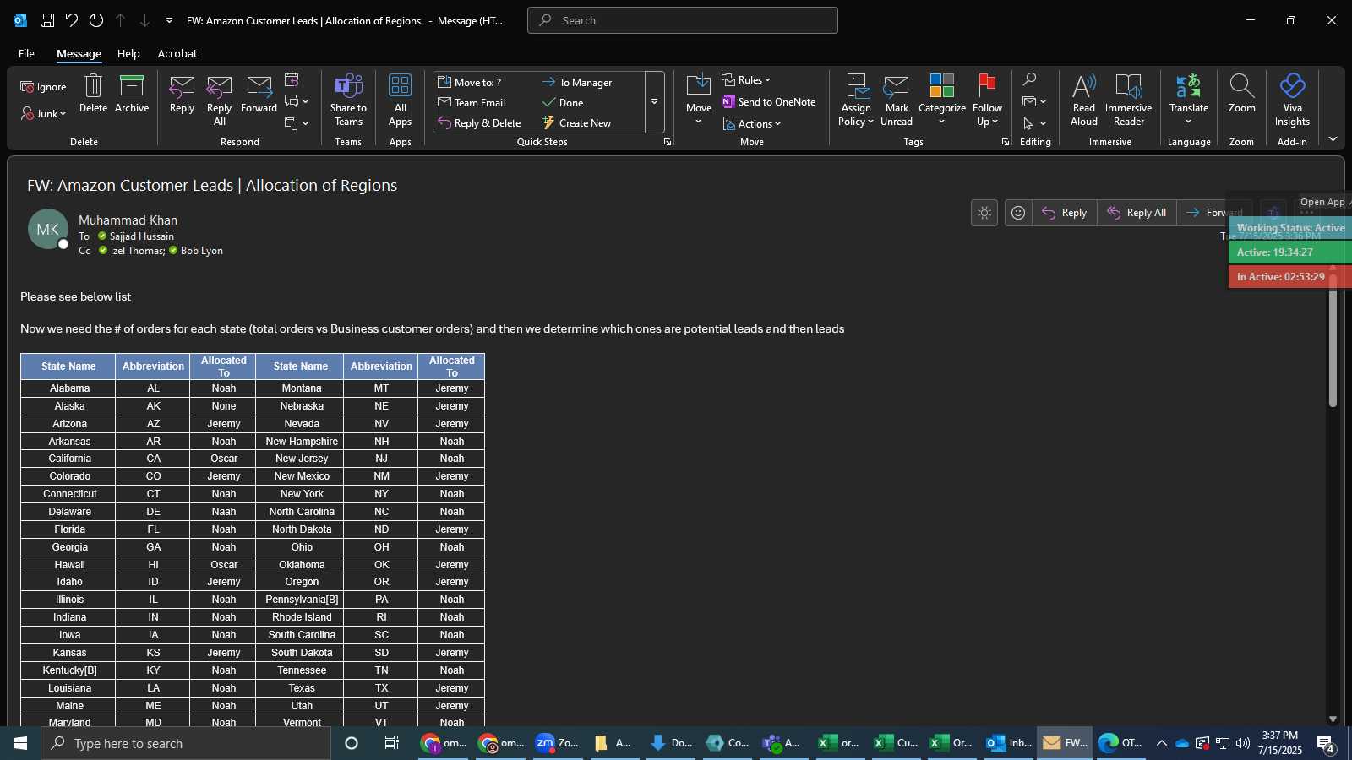Choose the Team Email quick step
The width and height of the screenshot is (1352, 760).
pos(472,103)
